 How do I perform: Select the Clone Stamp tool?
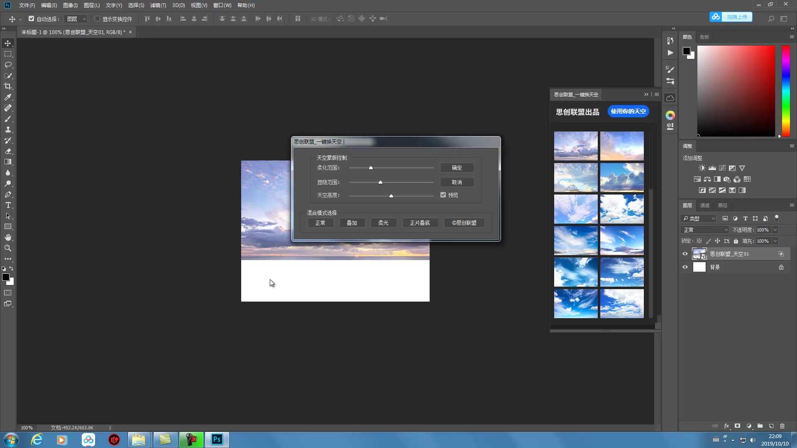(x=8, y=129)
